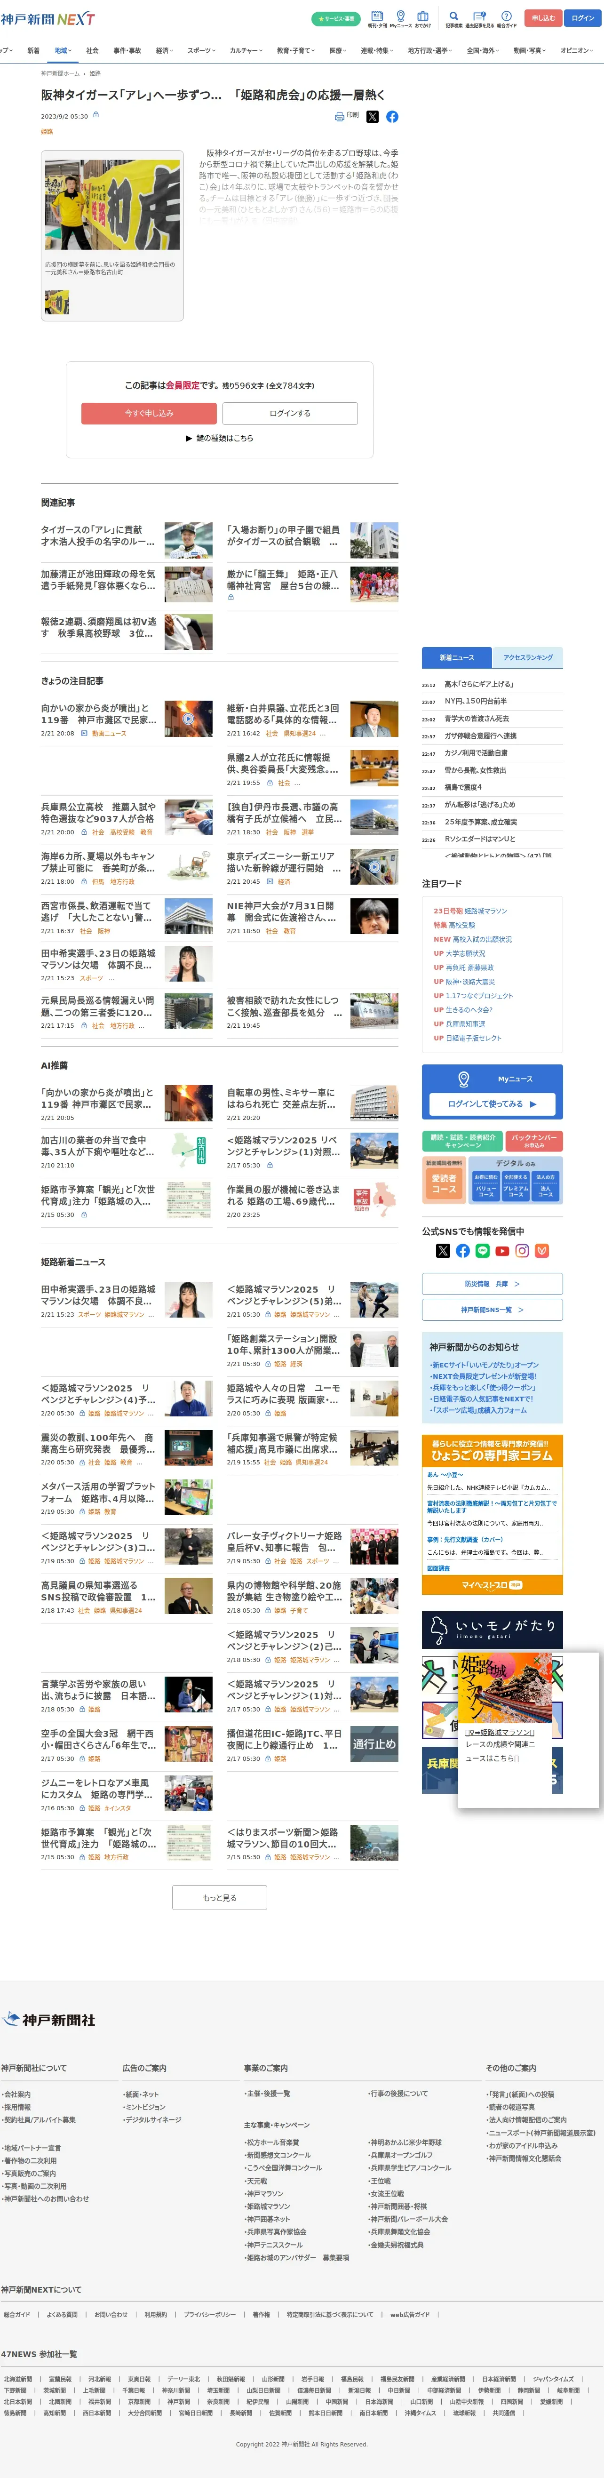The image size is (604, 2478).
Task: Click the print icon beside 印刷
Action: coord(340,116)
